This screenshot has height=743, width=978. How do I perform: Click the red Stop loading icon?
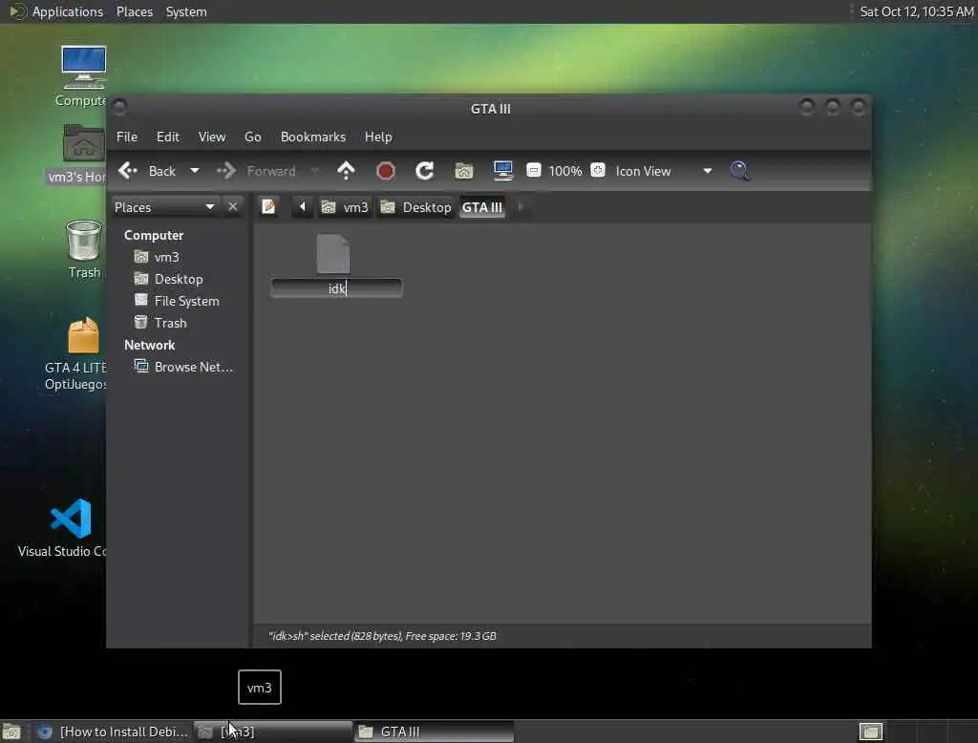coord(386,170)
